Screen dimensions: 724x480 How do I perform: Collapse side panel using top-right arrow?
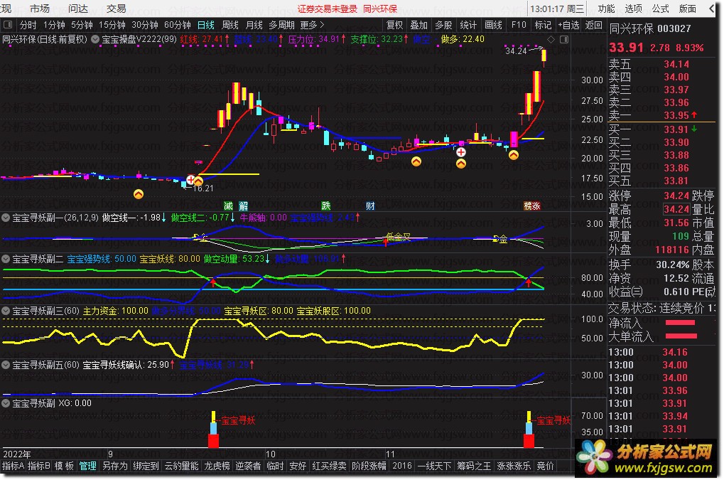(712, 9)
